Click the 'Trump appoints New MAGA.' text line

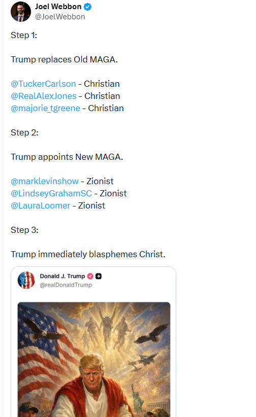pyautogui.click(x=67, y=157)
